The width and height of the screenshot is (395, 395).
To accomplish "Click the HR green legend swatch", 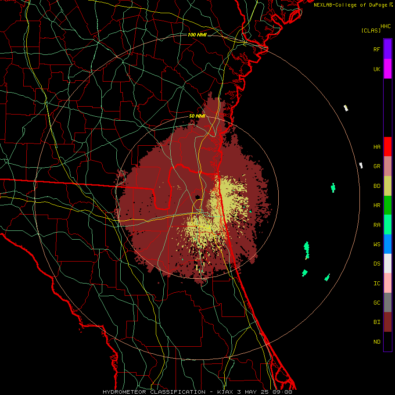I will 388,205.
